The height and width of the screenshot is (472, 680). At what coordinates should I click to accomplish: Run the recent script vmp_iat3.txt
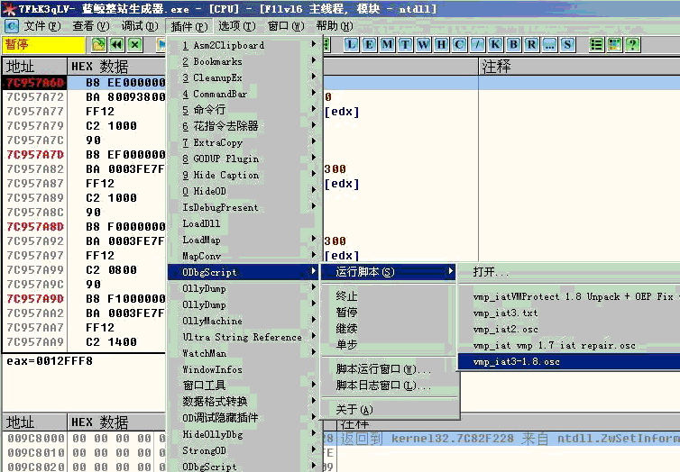click(569, 313)
